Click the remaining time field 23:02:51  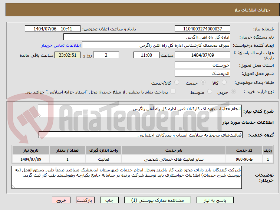coord(67,55)
